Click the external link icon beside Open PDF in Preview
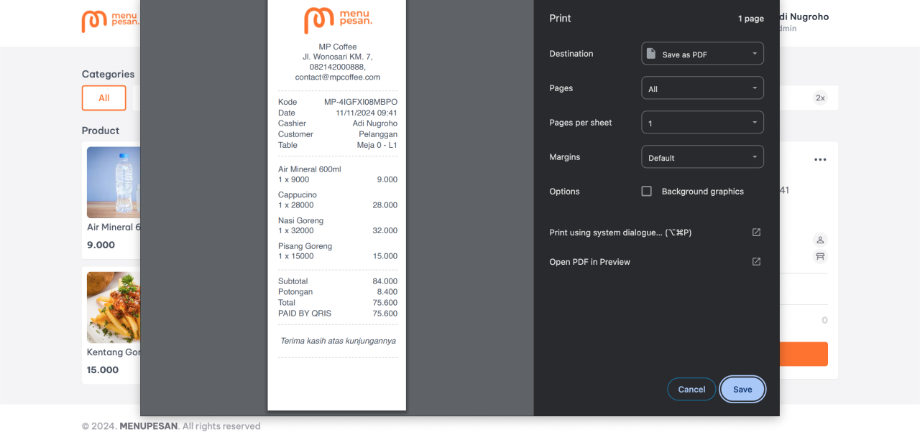This screenshot has height=442, width=920. click(755, 261)
